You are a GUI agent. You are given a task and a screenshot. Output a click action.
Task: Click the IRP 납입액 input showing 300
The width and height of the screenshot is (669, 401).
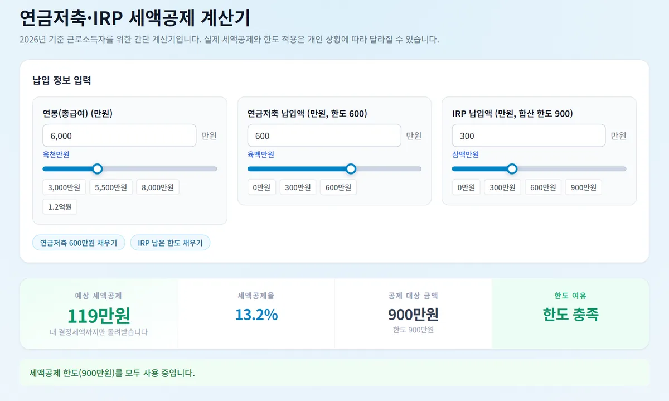(529, 136)
